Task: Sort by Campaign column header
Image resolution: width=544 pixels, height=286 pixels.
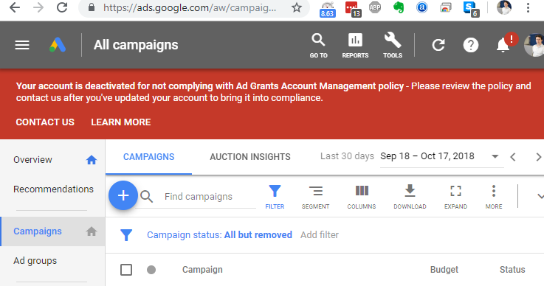Action: click(202, 270)
